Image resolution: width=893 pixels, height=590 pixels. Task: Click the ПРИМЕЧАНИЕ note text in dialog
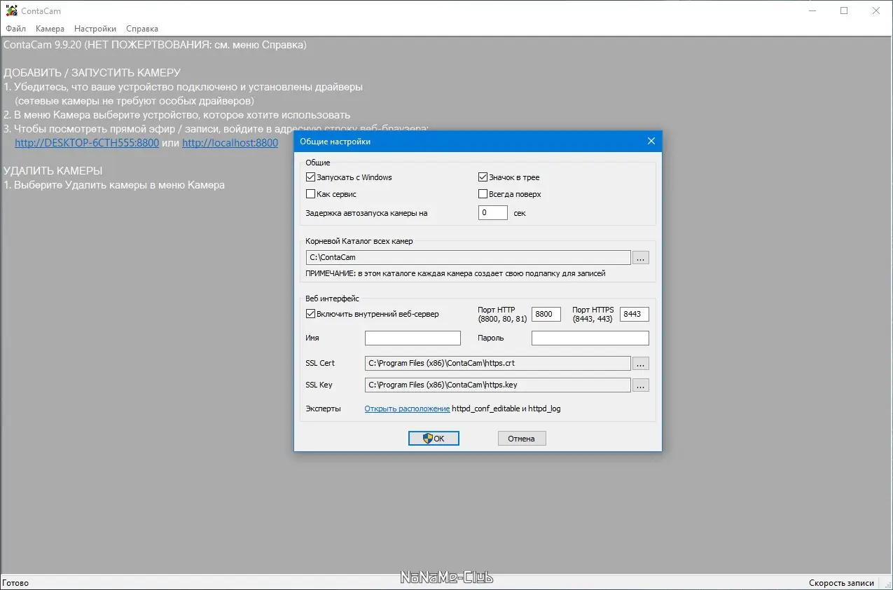[x=455, y=273]
